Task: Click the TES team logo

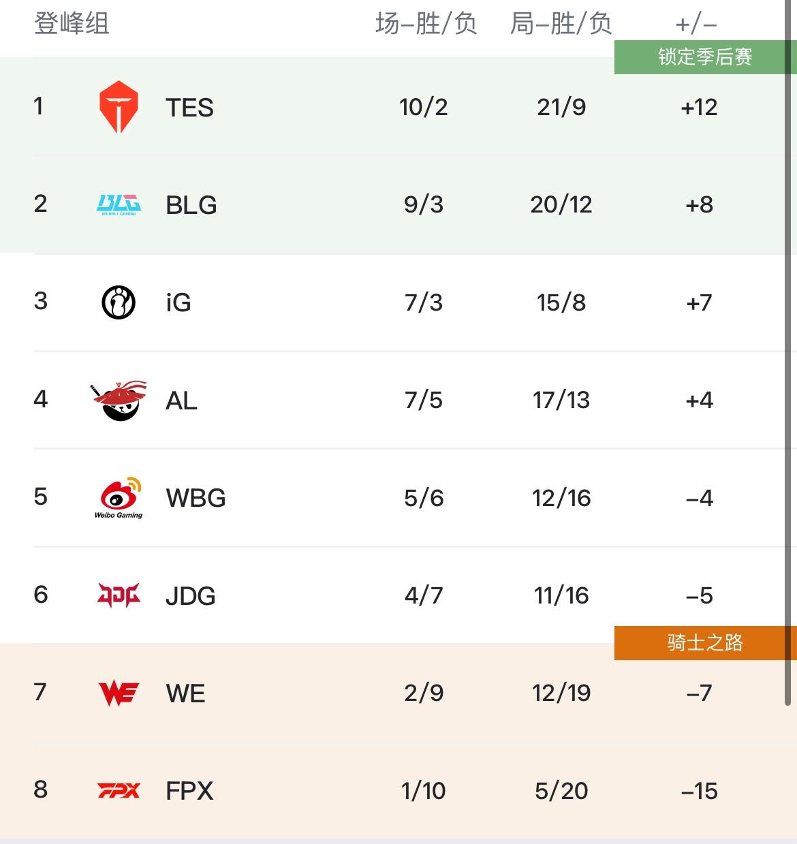Action: point(119,107)
